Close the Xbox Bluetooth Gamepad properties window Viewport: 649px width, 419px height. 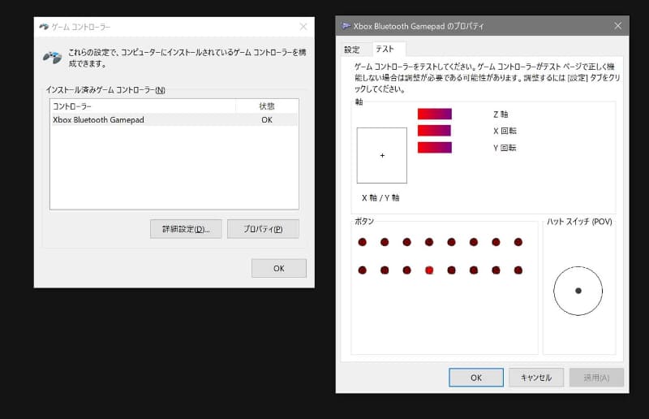click(618, 26)
